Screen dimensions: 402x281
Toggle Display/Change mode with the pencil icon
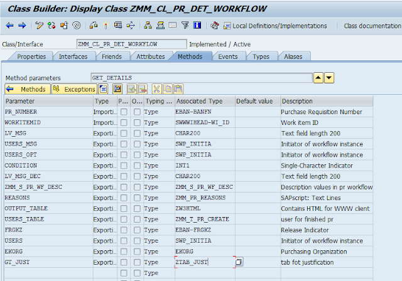pyautogui.click(x=39, y=25)
